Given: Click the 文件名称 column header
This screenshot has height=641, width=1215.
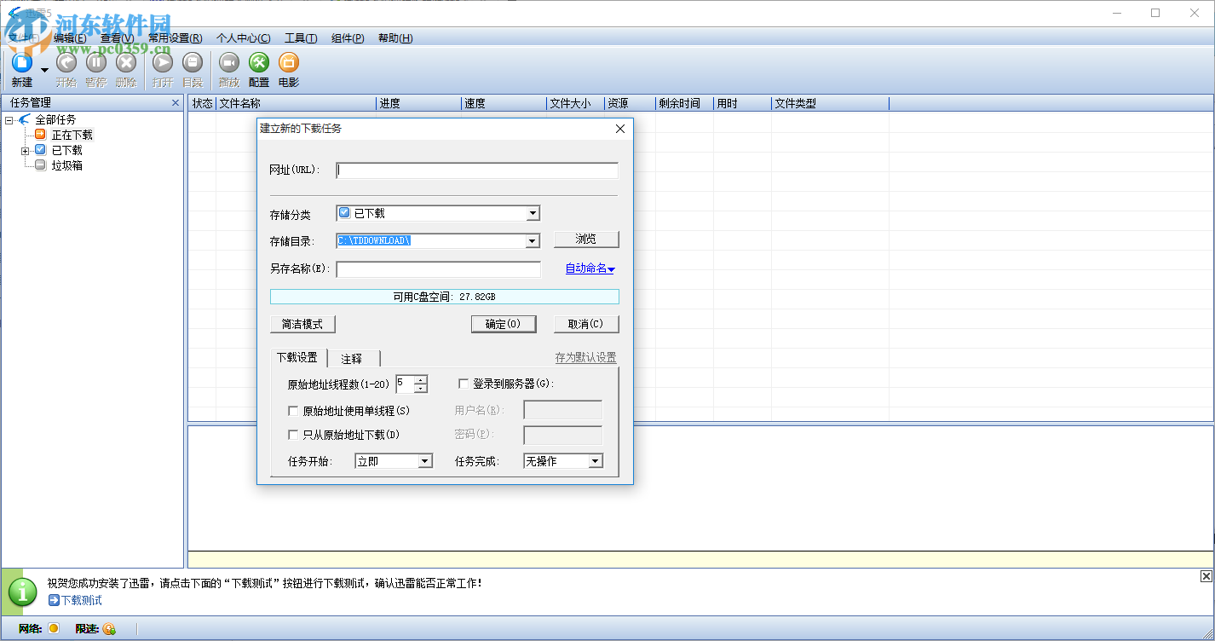Looking at the screenshot, I should click(x=296, y=103).
